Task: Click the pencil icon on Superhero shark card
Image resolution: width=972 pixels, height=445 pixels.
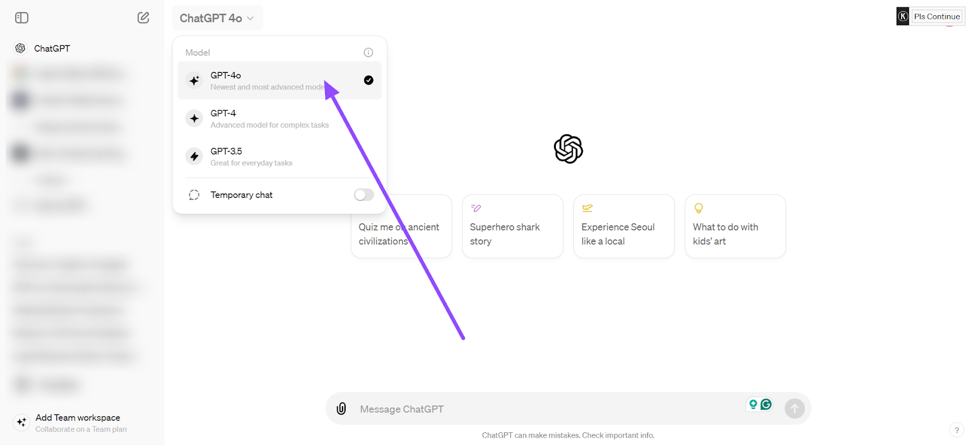Action: pyautogui.click(x=476, y=209)
